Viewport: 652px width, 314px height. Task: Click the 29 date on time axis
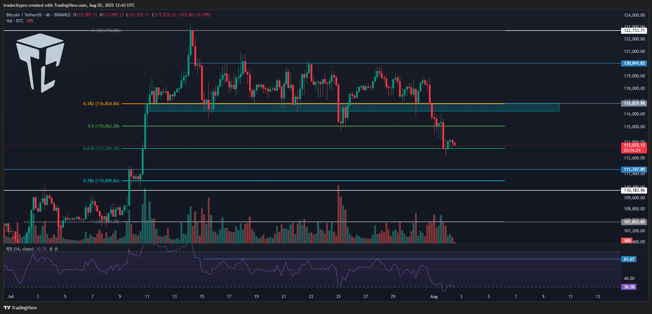pyautogui.click(x=393, y=297)
